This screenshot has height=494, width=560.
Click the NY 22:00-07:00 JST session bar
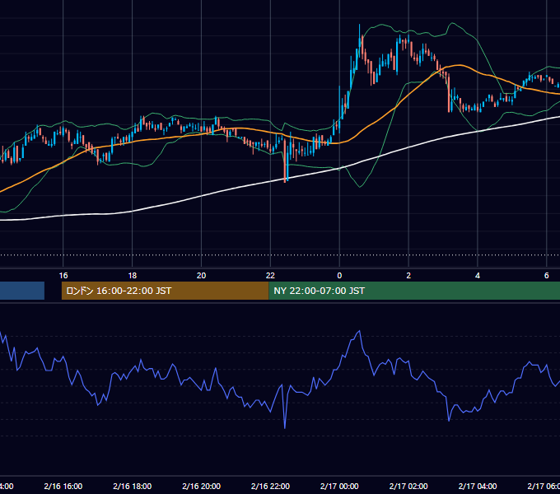[414, 291]
